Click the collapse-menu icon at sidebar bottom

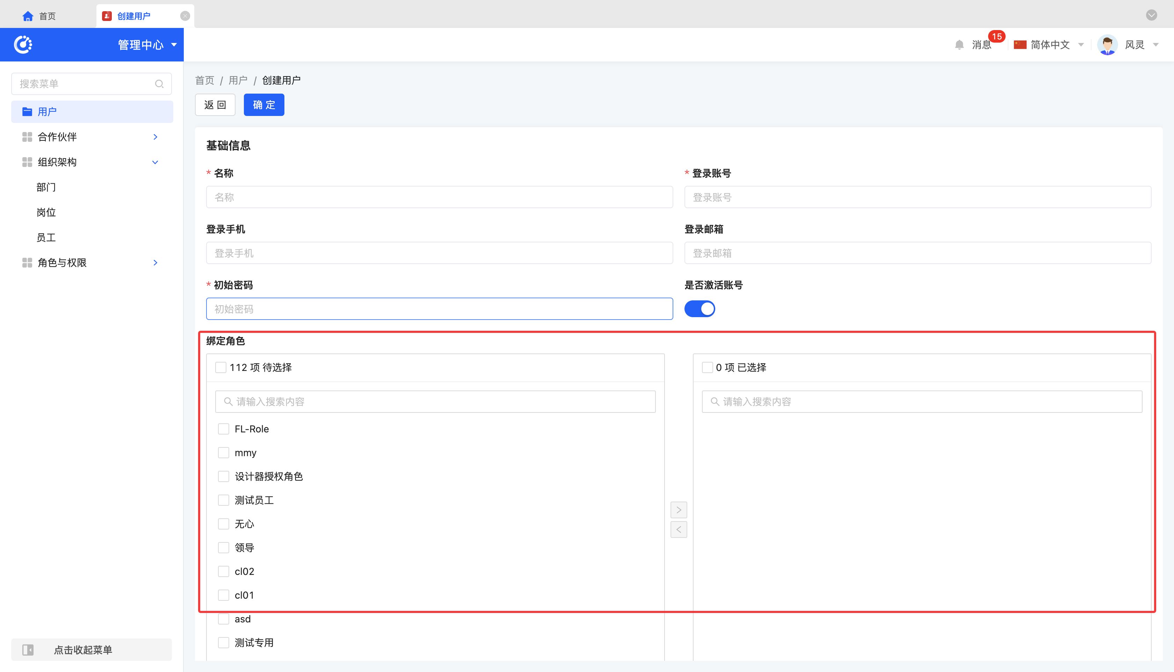pyautogui.click(x=28, y=650)
